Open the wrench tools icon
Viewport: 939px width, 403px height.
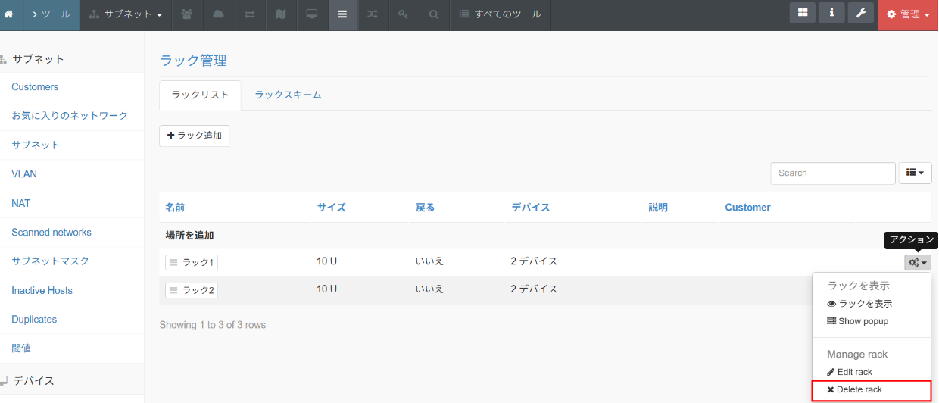860,13
